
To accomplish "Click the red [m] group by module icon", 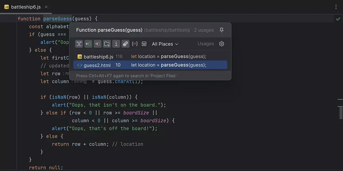I will (135, 44).
